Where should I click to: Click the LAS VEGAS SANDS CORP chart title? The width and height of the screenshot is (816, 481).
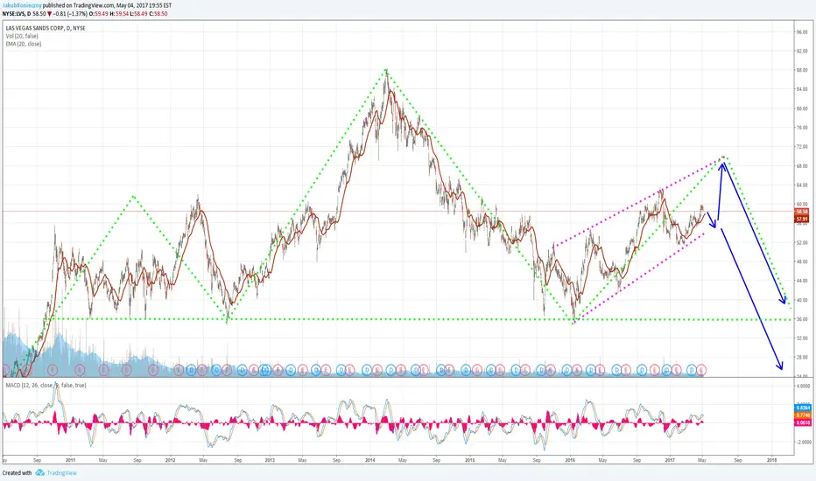(46, 28)
